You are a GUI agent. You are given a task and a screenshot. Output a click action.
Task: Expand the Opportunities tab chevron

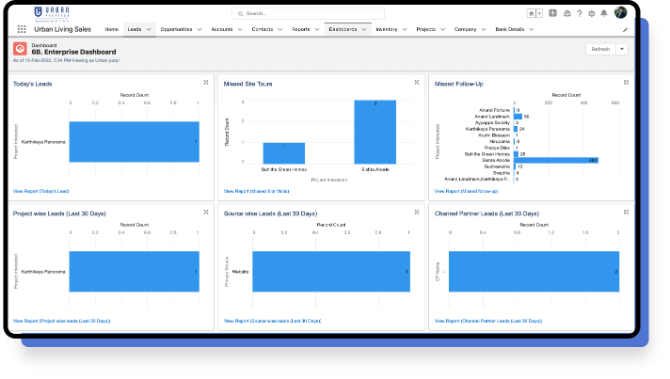click(199, 29)
